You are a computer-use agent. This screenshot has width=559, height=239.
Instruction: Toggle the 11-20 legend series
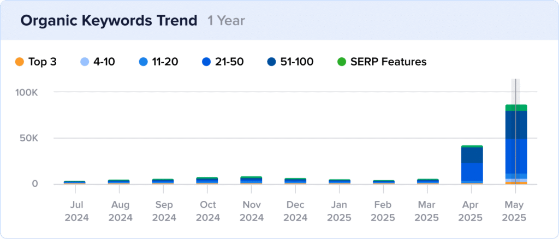[x=158, y=62]
